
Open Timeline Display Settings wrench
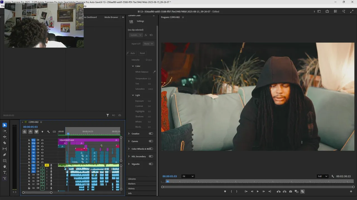click(48, 132)
